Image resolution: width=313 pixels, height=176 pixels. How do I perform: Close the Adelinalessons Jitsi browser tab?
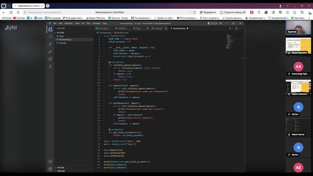click(42, 6)
